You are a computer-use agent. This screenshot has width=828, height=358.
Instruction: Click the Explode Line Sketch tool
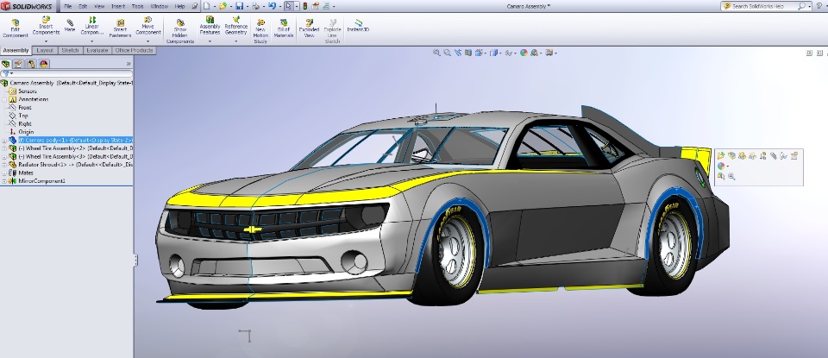pyautogui.click(x=332, y=31)
